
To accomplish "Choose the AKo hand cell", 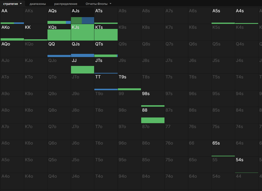I will click(x=12, y=32).
